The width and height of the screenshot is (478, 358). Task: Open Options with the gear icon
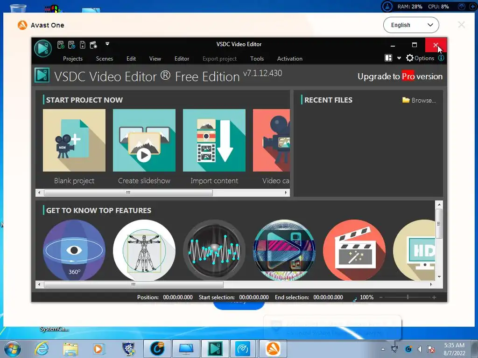[x=420, y=58]
